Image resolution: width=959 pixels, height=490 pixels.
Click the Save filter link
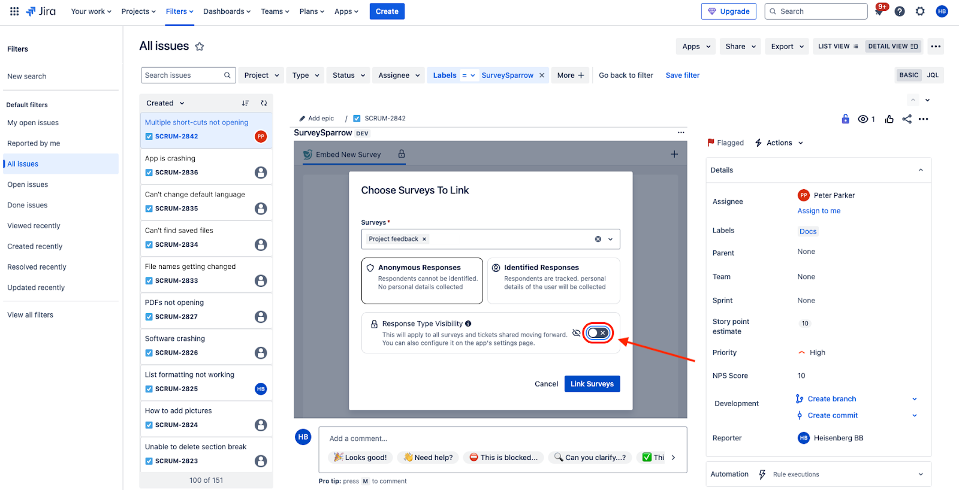pyautogui.click(x=682, y=75)
